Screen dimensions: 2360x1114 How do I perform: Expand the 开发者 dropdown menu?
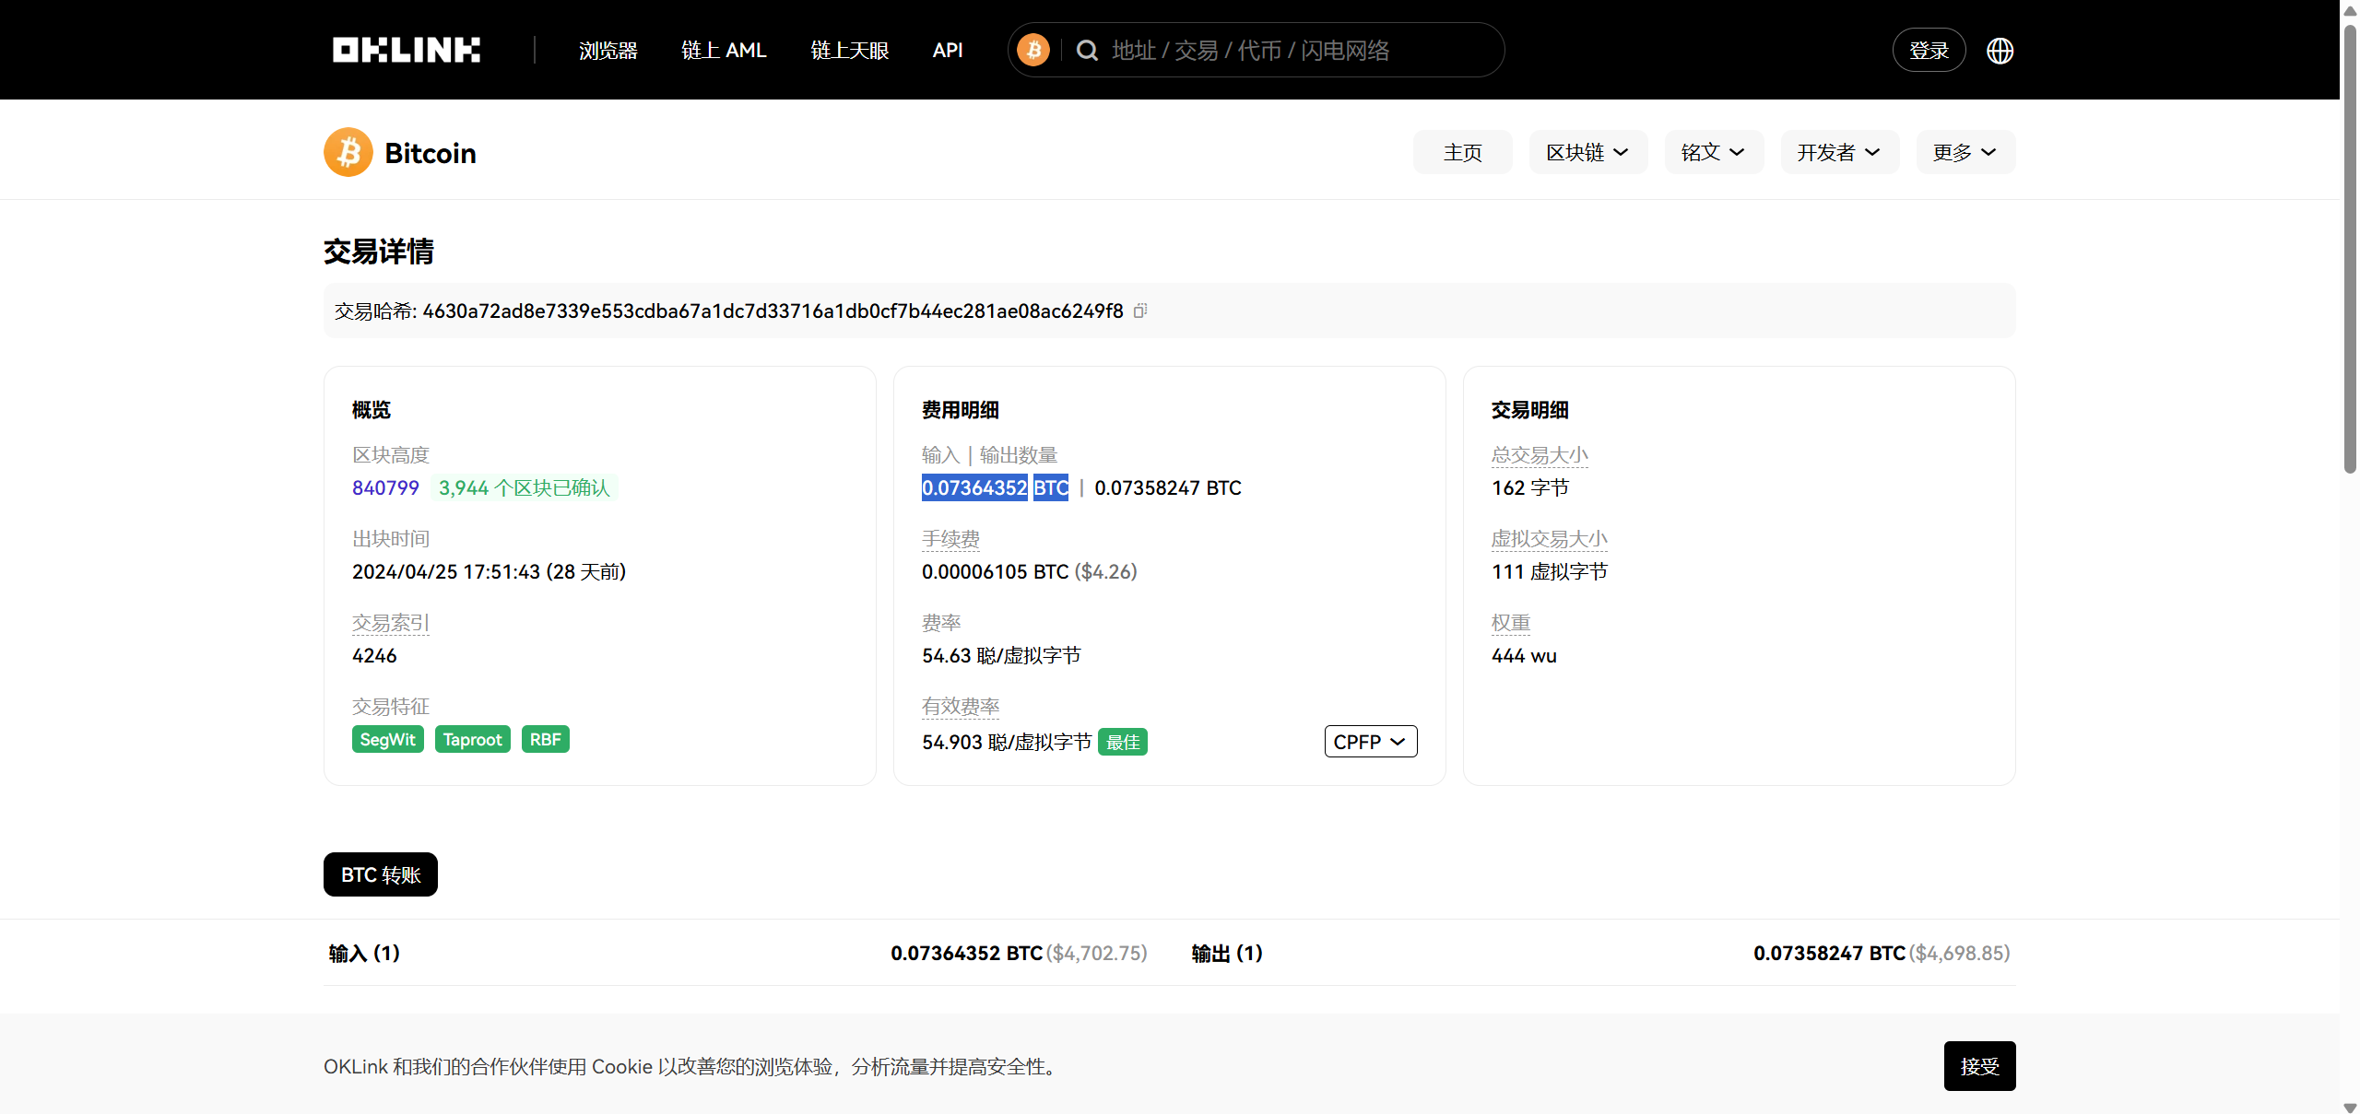click(x=1838, y=152)
